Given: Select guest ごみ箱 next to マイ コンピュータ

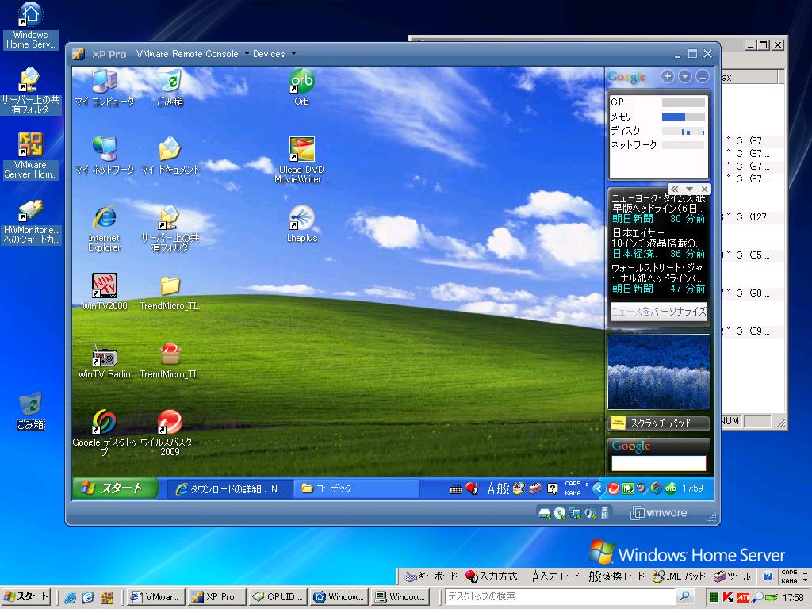Looking at the screenshot, I should point(170,87).
